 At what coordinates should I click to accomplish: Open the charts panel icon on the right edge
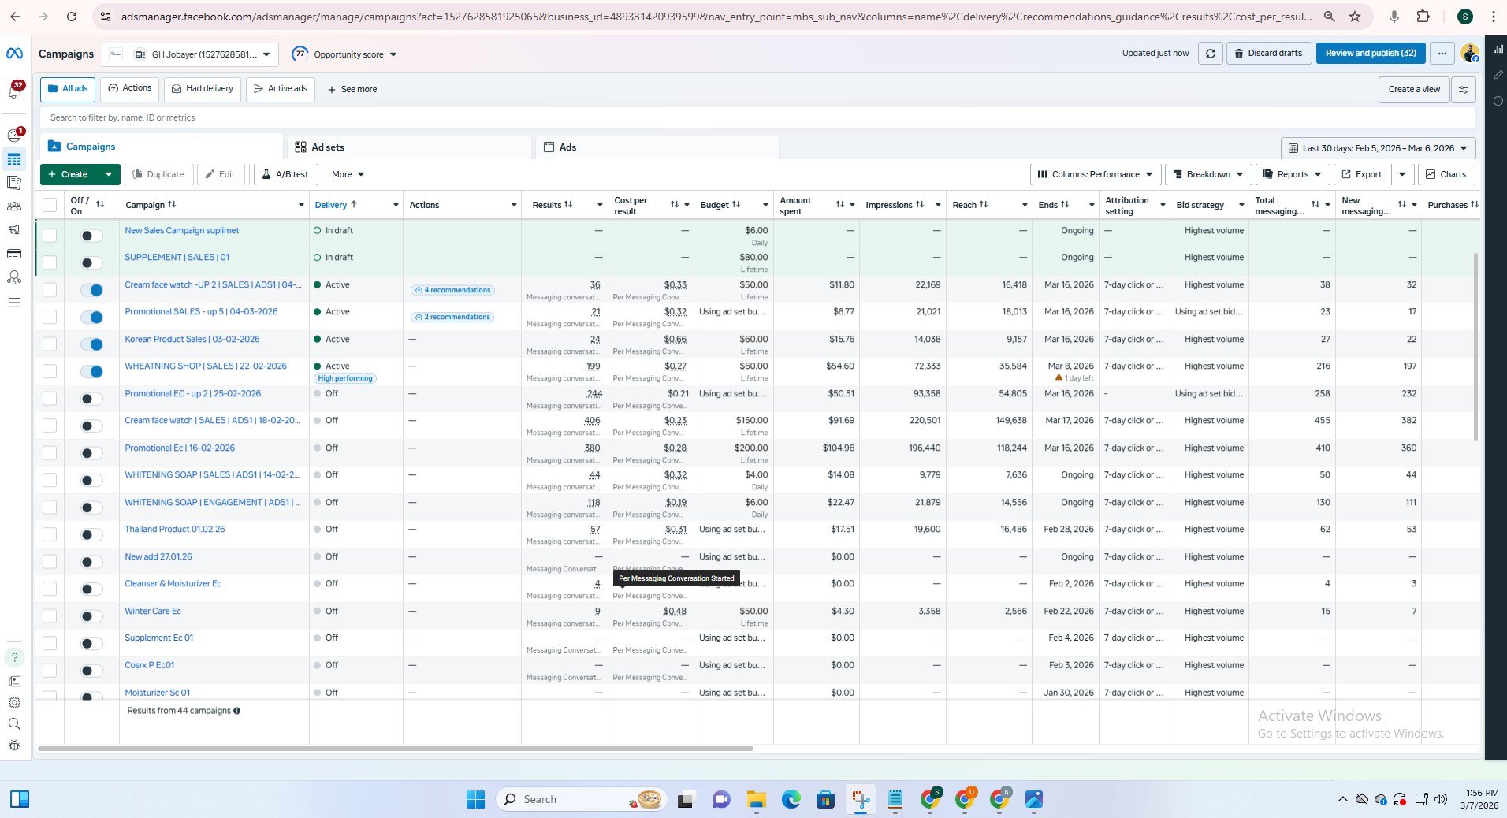[x=1498, y=50]
